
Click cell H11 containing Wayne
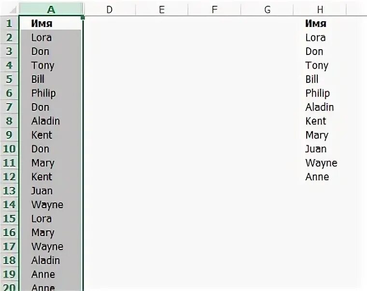point(321,163)
